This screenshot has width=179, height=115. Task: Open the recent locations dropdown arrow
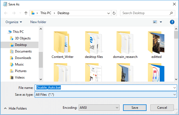coord(20,13)
